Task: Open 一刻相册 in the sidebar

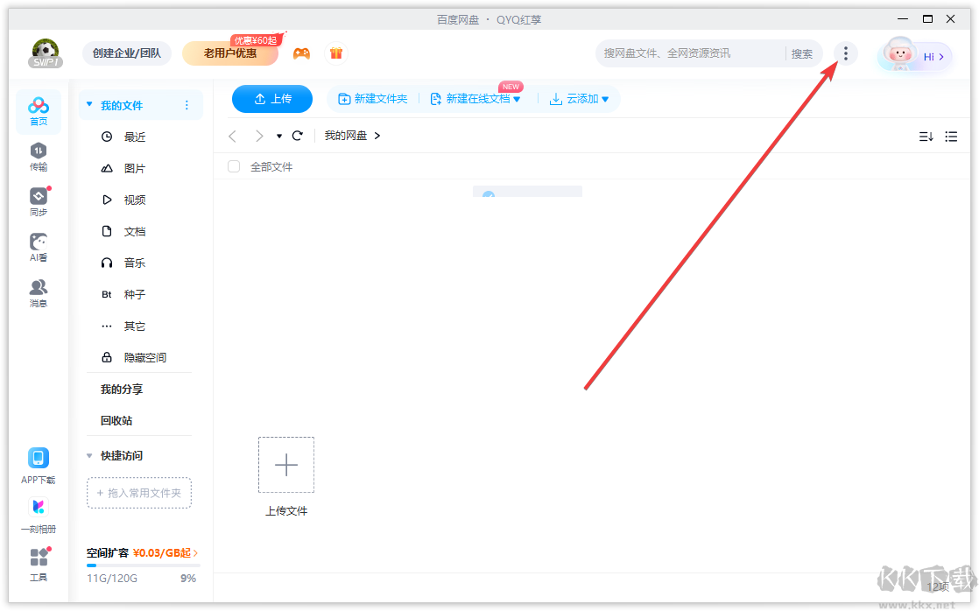Action: 38,516
